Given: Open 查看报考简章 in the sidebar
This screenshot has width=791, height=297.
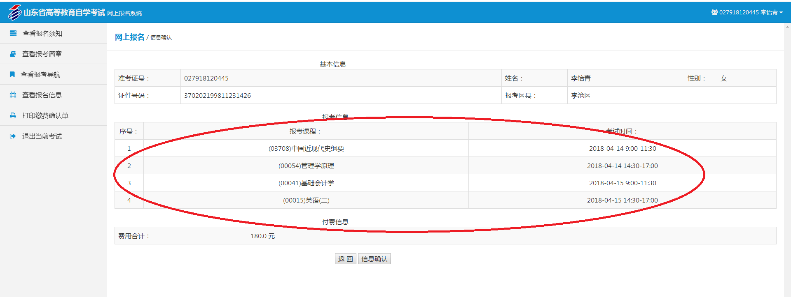Looking at the screenshot, I should click(x=42, y=54).
